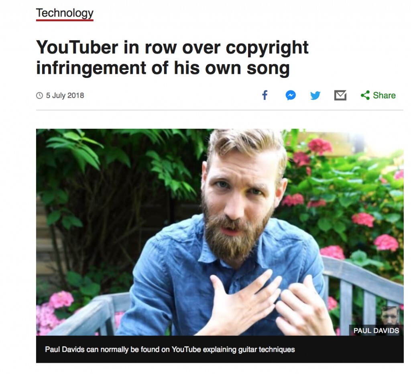
Task: Share the article on Facebook
Action: [x=265, y=95]
